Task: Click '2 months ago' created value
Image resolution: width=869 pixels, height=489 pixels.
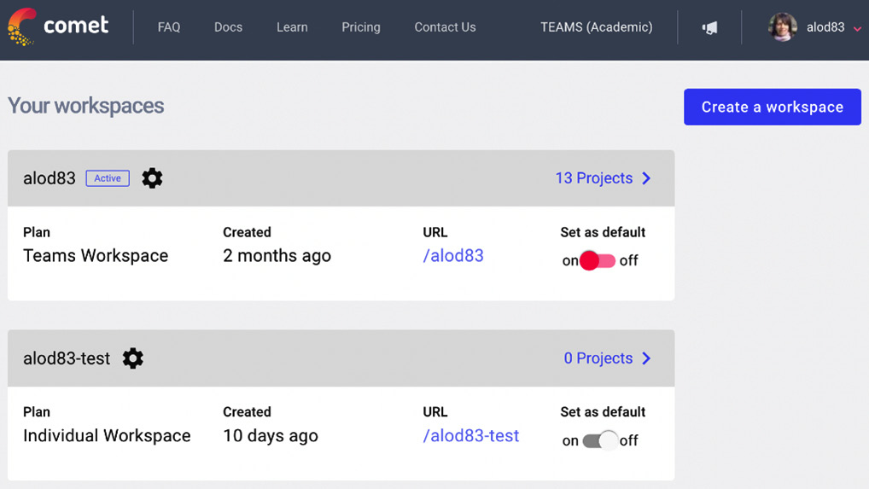Action: click(x=277, y=255)
